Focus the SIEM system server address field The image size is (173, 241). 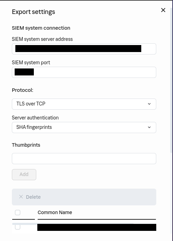(x=84, y=49)
